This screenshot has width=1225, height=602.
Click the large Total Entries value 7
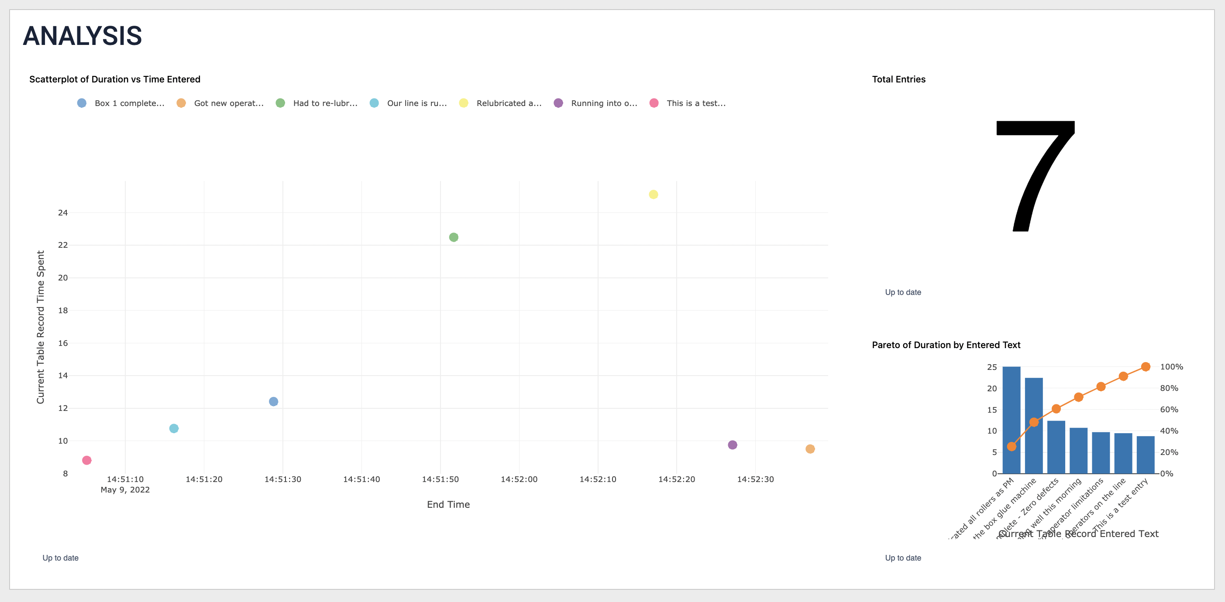pyautogui.click(x=1036, y=176)
